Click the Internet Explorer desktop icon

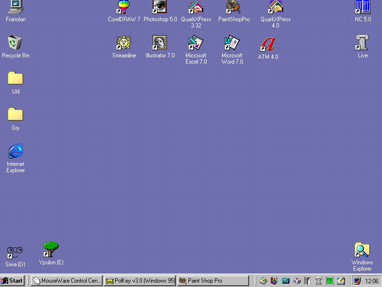coord(15,151)
